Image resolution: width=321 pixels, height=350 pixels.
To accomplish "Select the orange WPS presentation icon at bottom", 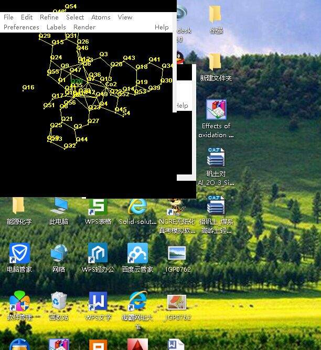I will 98,345.
